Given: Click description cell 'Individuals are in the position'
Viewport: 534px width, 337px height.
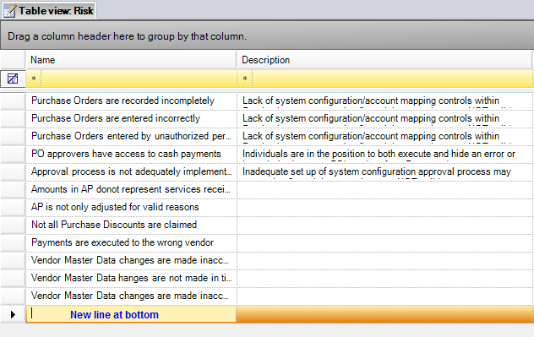Looking at the screenshot, I should (x=384, y=154).
